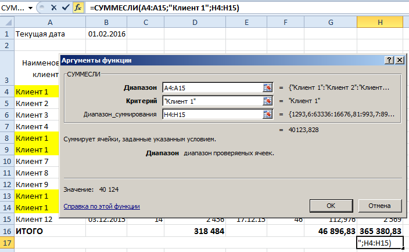Click active cell H17 with formula
Screen dimensions: 409x252
[x=380, y=243]
